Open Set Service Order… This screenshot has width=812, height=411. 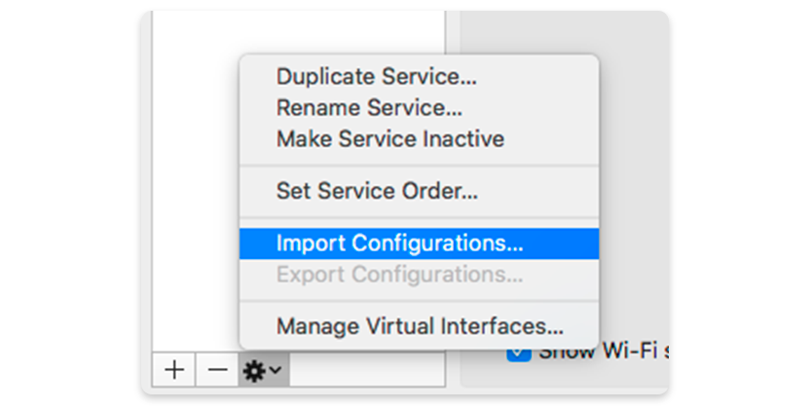377,191
